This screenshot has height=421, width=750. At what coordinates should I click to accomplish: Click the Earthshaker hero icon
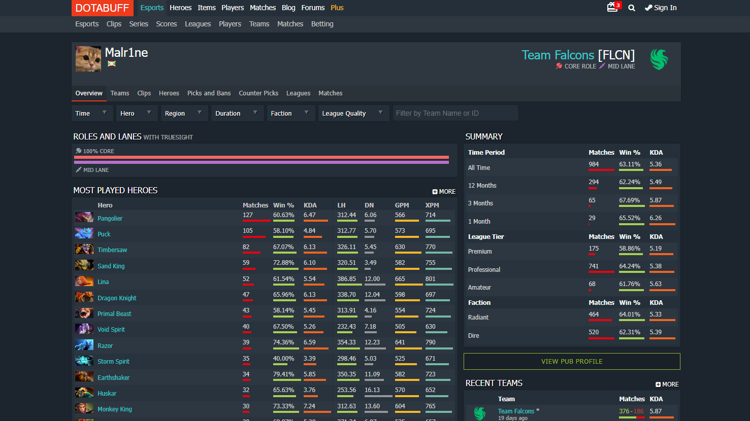84,377
